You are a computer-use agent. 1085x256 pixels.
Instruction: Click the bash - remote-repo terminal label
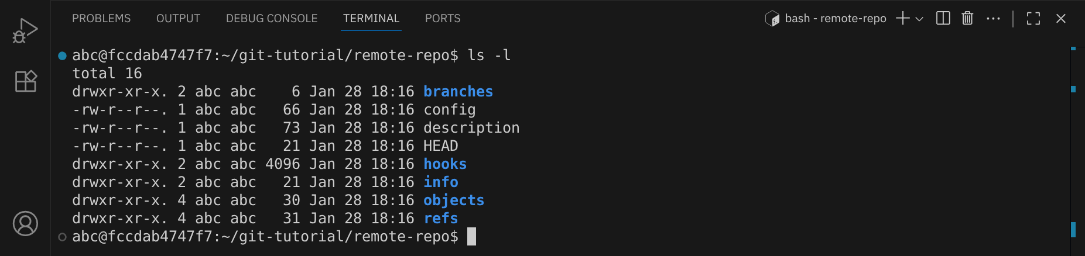pos(836,19)
